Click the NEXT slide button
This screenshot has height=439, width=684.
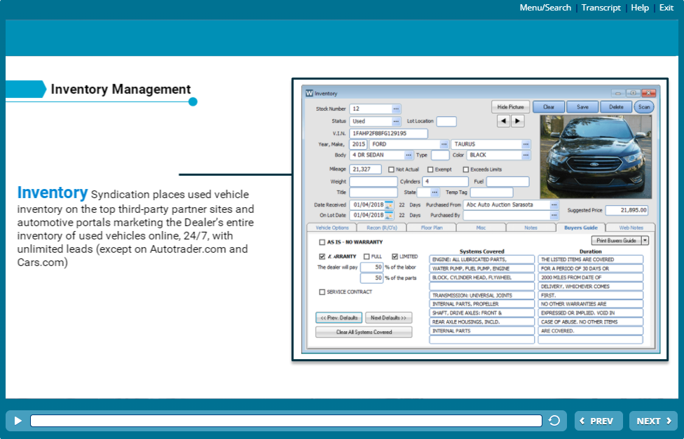[653, 421]
